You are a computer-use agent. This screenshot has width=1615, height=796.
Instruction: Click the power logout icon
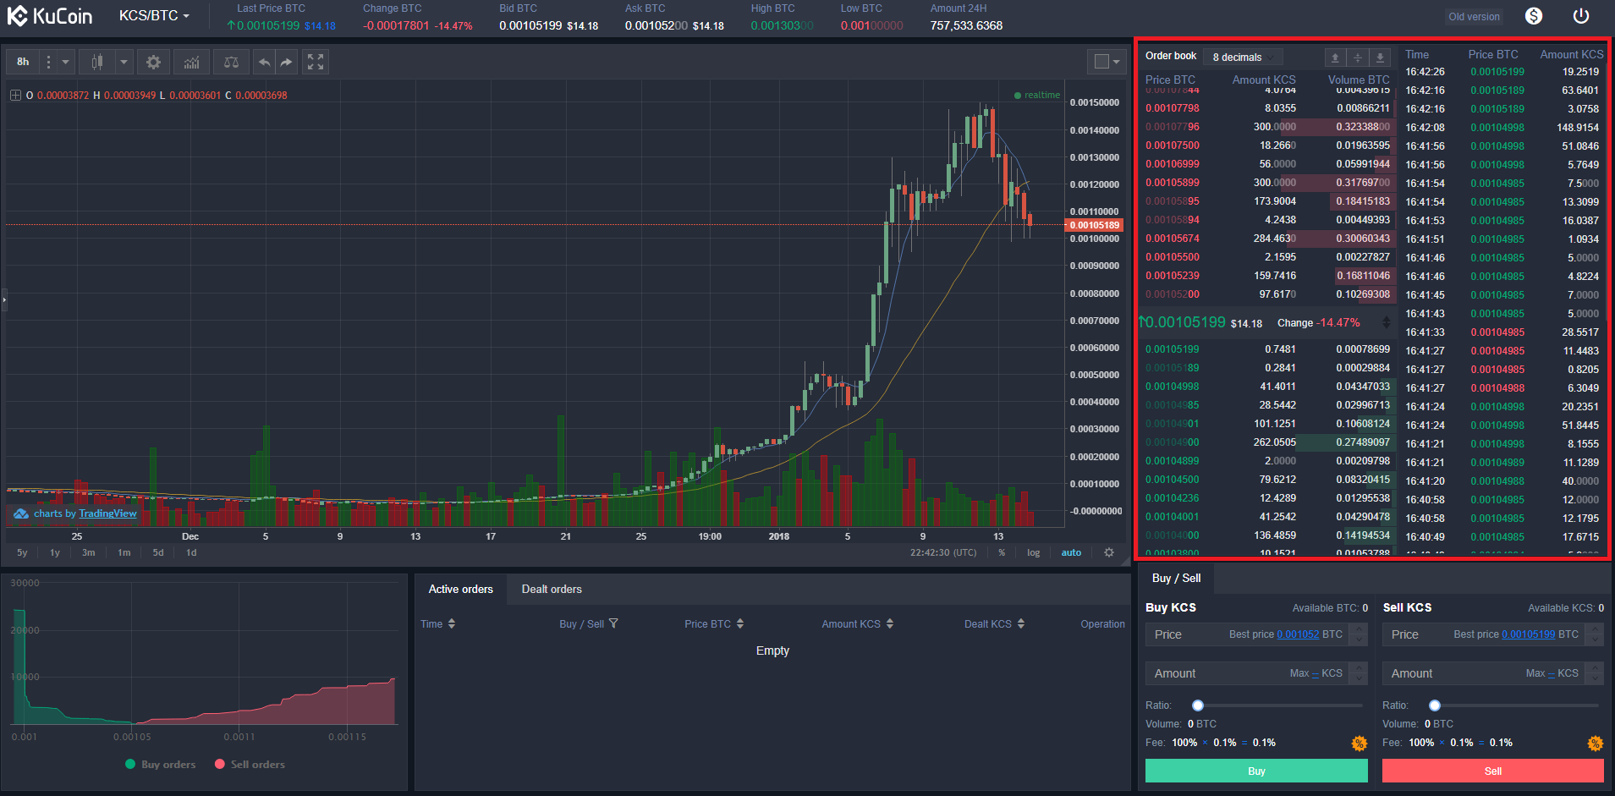[1581, 16]
